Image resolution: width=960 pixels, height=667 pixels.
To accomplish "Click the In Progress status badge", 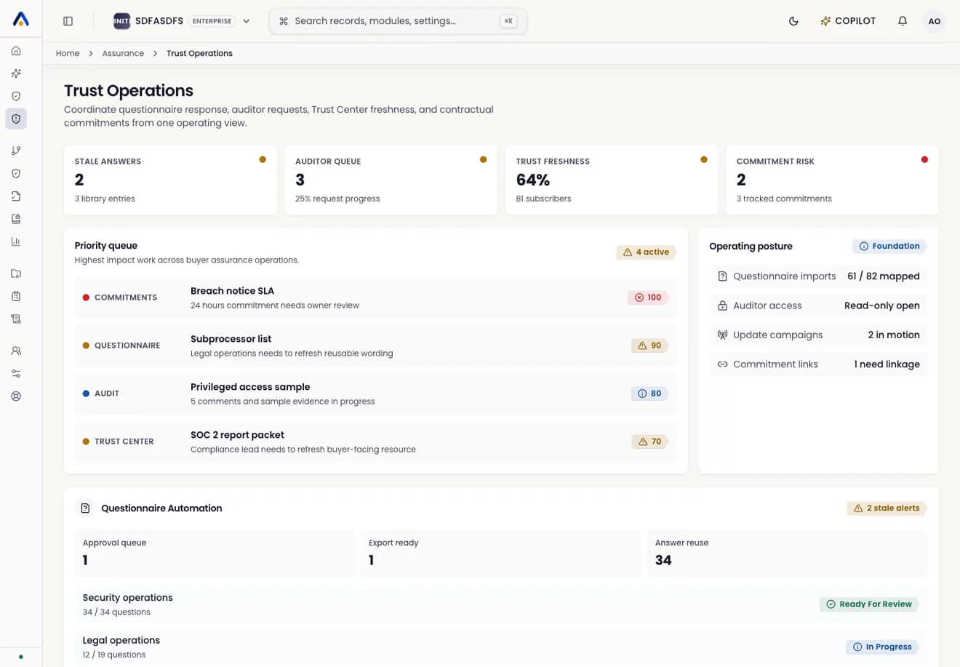I will pyautogui.click(x=882, y=647).
